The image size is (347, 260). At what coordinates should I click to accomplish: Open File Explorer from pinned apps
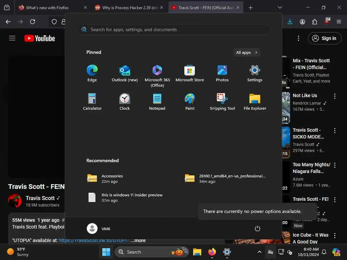coord(255,102)
